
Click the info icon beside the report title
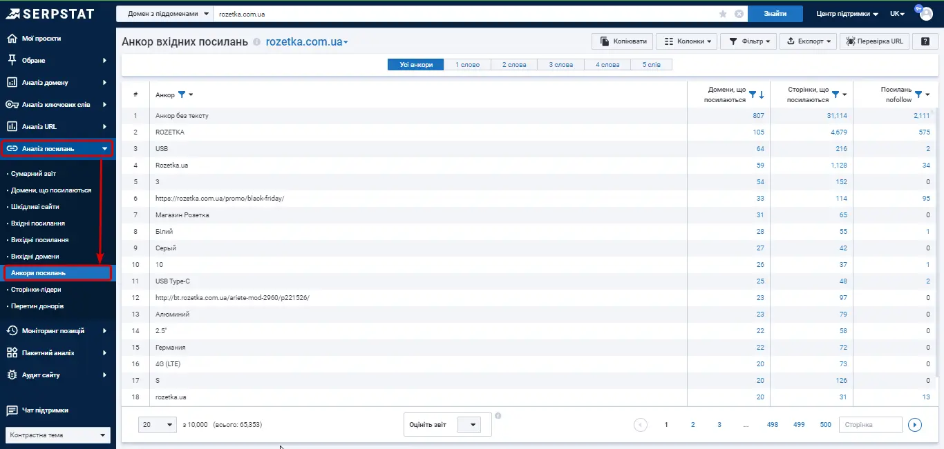[257, 42]
